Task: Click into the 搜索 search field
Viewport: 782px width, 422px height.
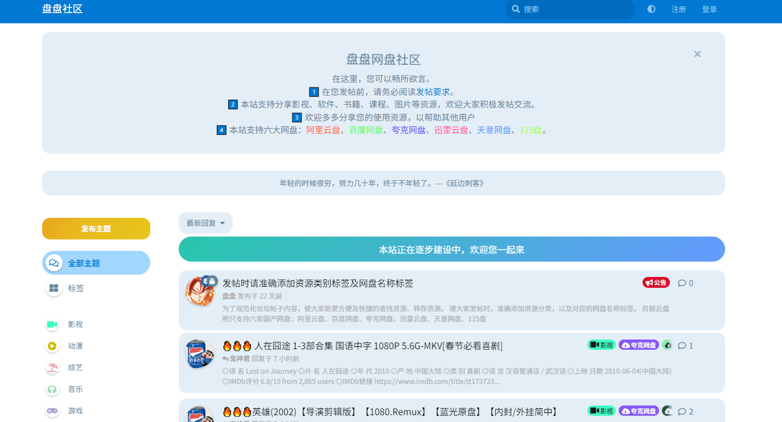Action: (x=575, y=9)
